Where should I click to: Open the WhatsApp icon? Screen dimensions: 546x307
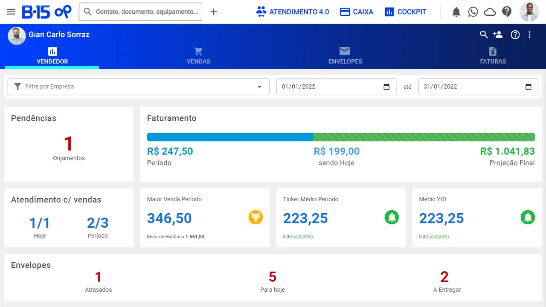(x=473, y=12)
